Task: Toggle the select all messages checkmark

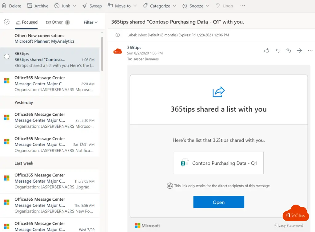Action: coord(6,22)
